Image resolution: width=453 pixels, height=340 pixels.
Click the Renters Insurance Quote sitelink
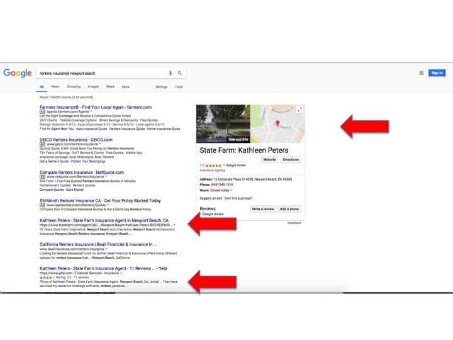[x=127, y=128]
